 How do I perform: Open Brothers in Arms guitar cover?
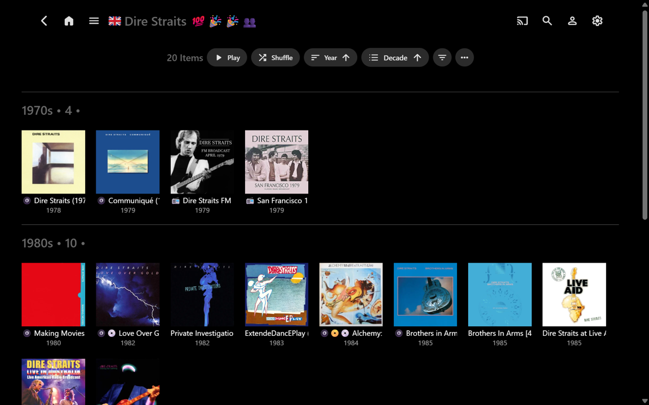425,295
